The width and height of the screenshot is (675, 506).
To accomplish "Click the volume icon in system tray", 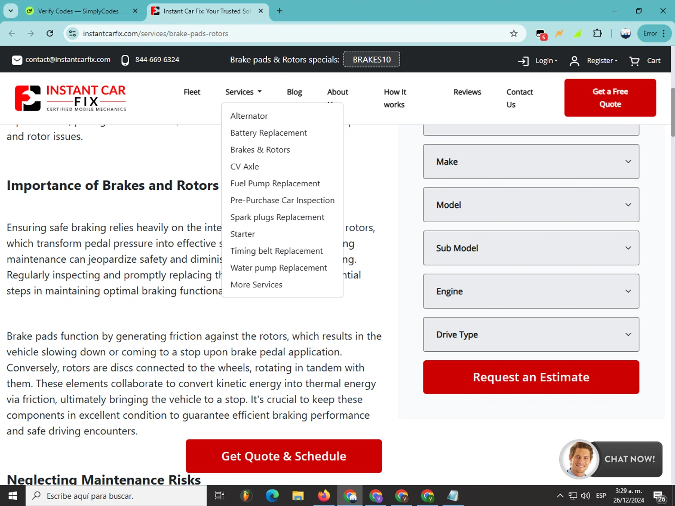I will pos(585,496).
